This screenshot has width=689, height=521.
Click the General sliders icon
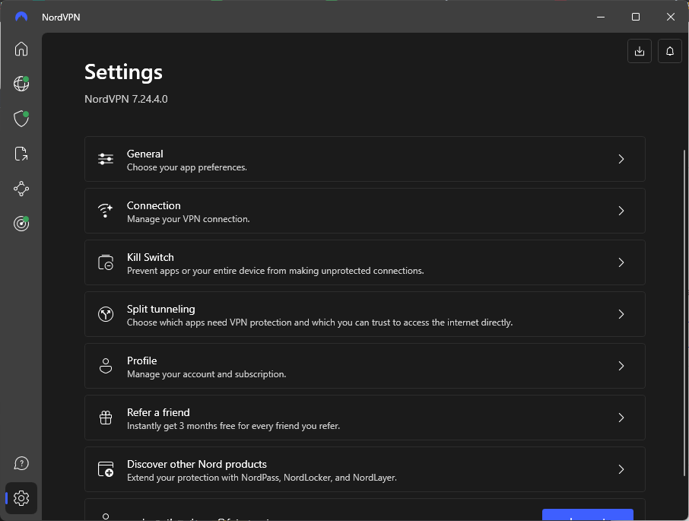(x=106, y=159)
